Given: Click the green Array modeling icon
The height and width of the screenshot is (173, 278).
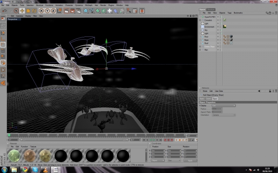Looking at the screenshot, I should point(104,11).
